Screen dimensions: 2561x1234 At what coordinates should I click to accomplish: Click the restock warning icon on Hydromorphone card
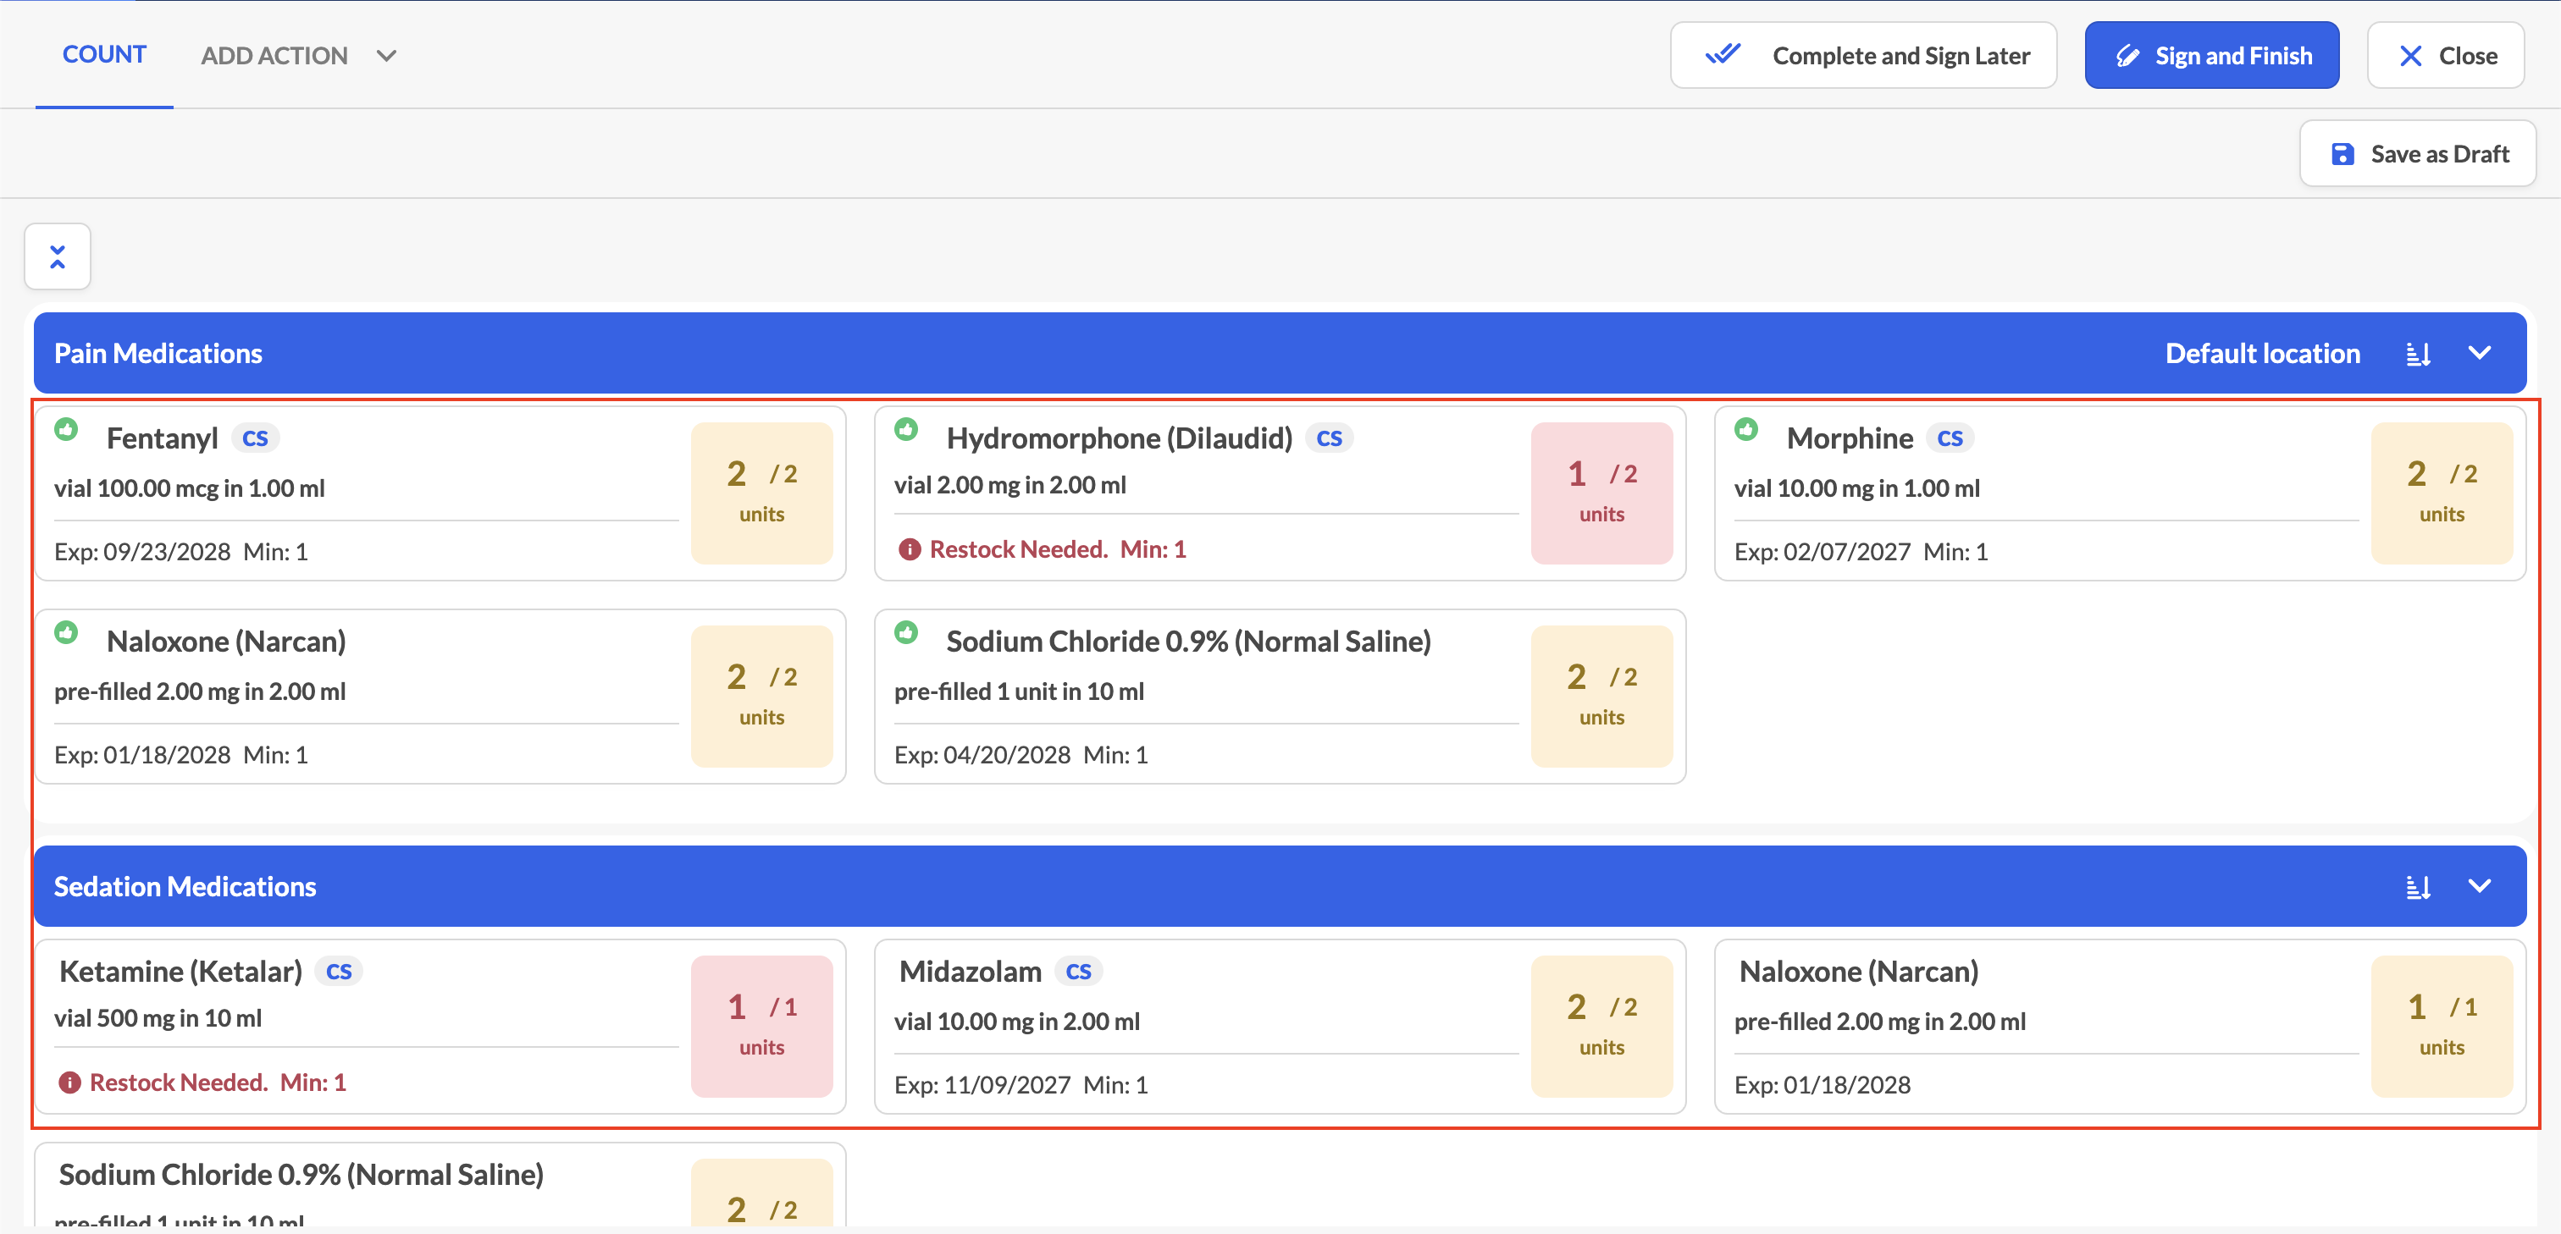(x=909, y=549)
